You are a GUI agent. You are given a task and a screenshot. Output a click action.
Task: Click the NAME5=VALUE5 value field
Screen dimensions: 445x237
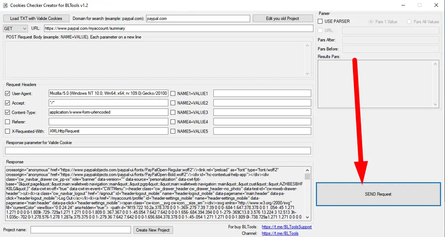pos(262,131)
